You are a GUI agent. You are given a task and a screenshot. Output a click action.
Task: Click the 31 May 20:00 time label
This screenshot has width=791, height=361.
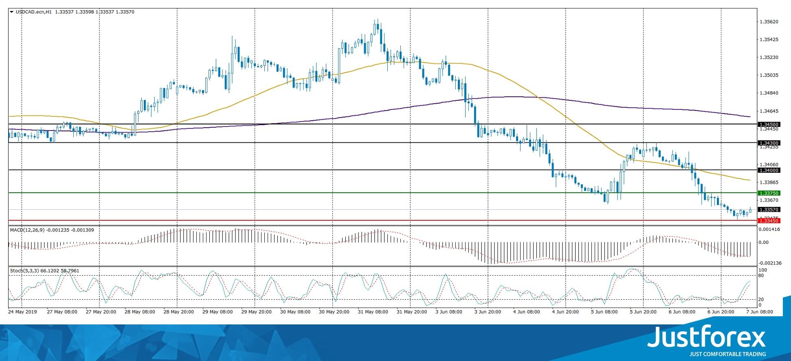pos(412,312)
